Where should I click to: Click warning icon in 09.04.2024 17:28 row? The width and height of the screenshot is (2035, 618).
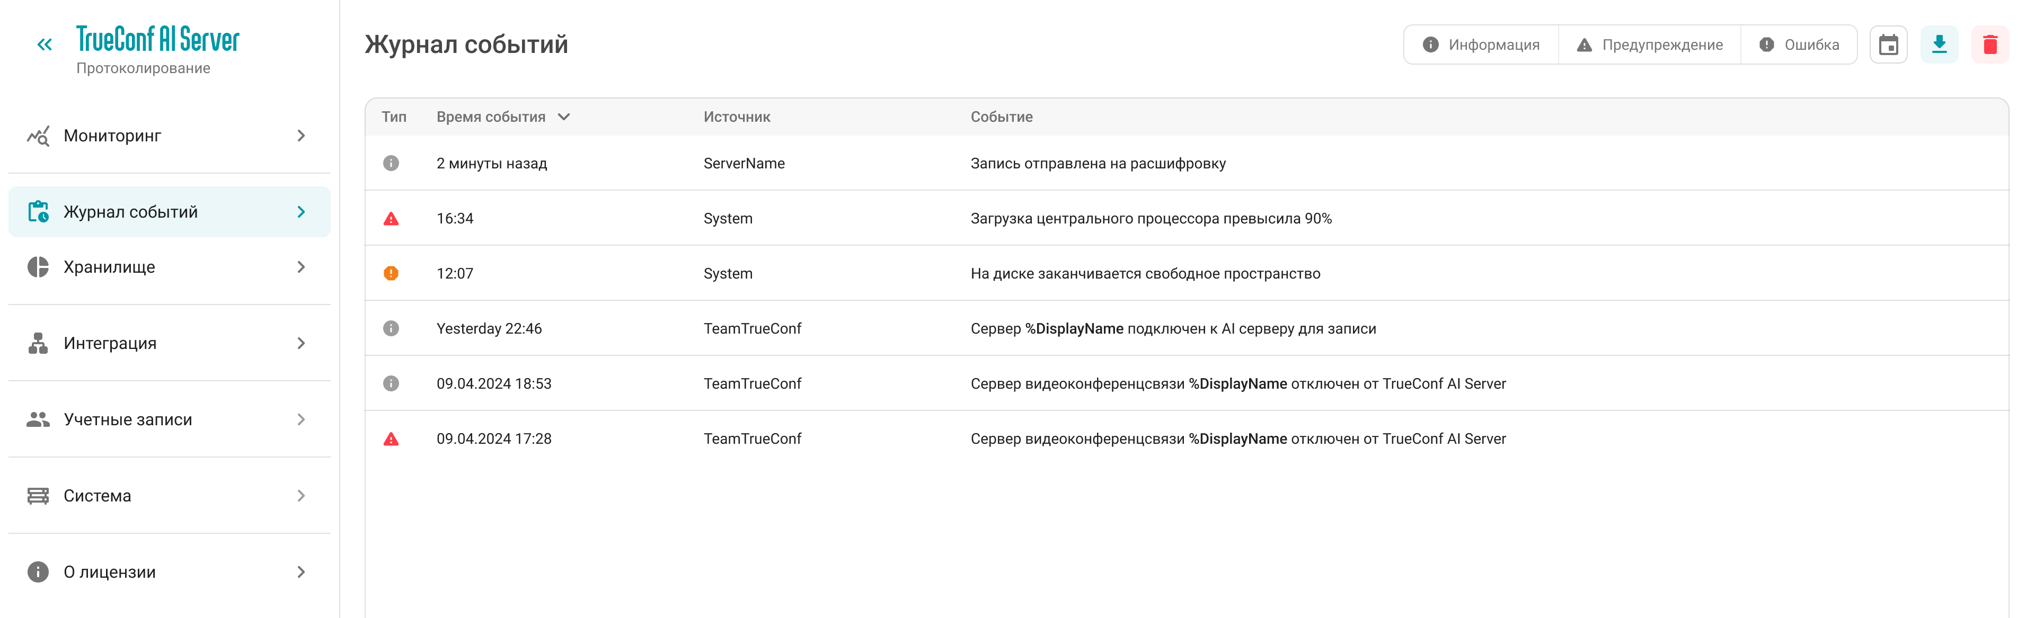click(391, 439)
